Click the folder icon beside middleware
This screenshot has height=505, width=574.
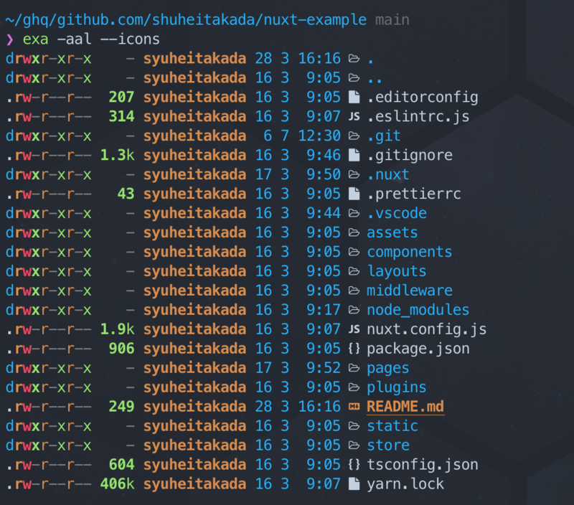(354, 291)
